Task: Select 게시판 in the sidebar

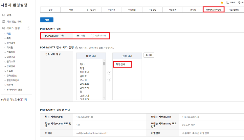Action: click(x=10, y=47)
